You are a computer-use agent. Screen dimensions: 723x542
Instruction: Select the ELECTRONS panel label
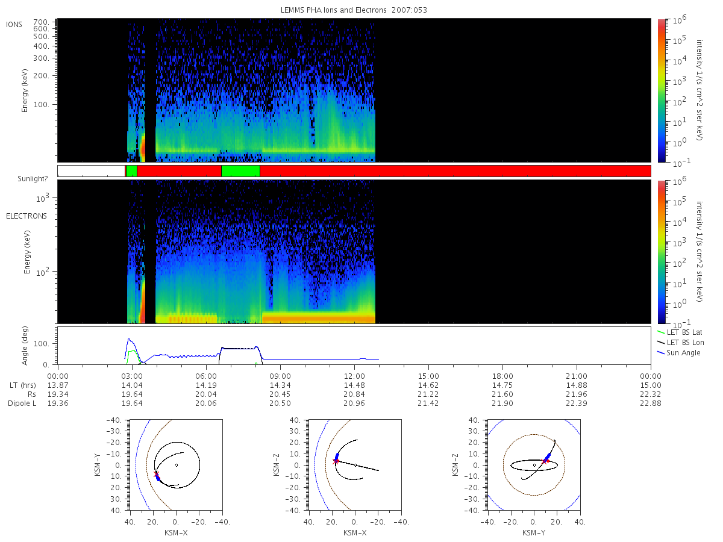tap(26, 216)
